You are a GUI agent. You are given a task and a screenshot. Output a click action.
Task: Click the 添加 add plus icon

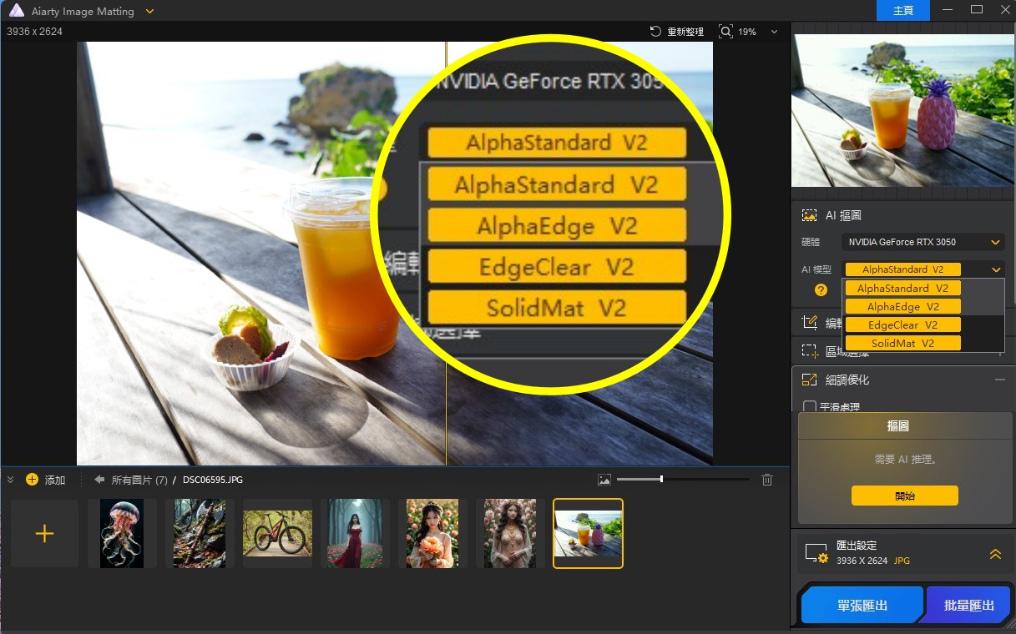coord(32,480)
